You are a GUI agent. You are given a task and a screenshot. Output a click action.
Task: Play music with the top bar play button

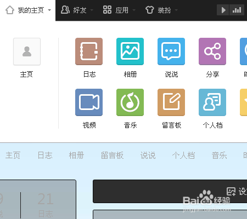pos(223,10)
